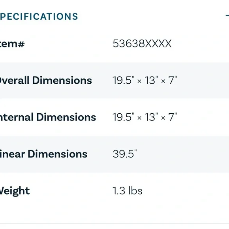Click the word Dimensions in the Linear row
This screenshot has height=229, width=229.
coord(58,154)
